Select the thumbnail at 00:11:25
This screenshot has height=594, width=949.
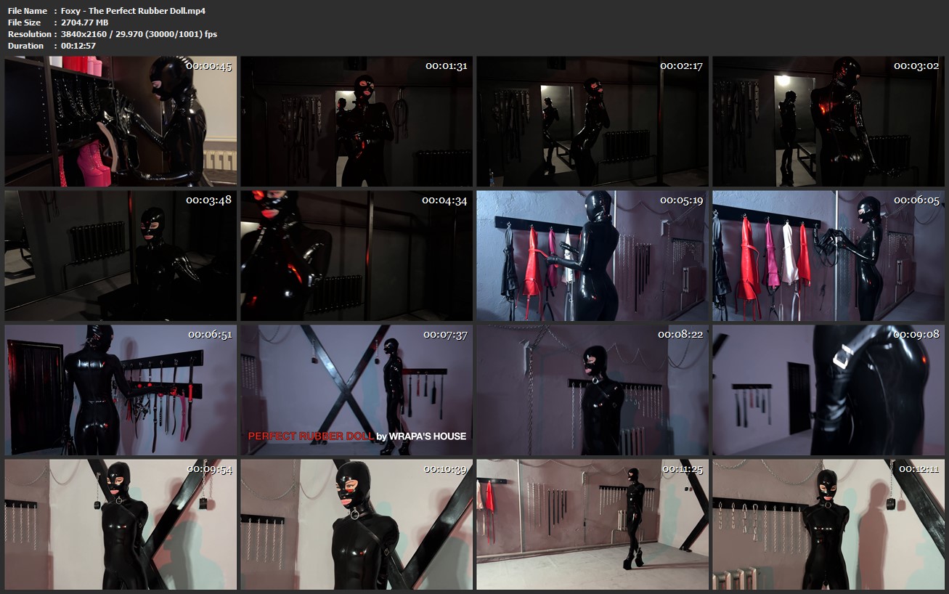coord(592,524)
